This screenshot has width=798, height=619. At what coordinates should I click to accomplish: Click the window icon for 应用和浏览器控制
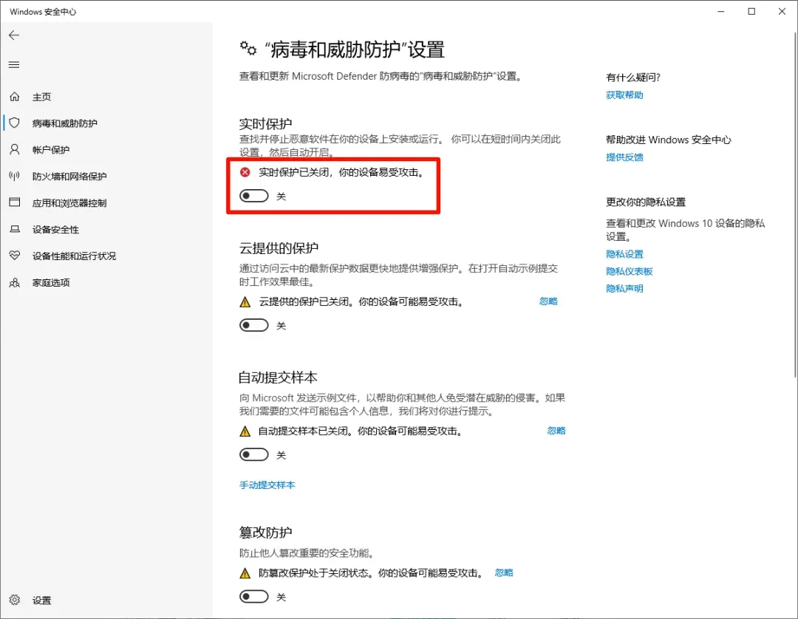(x=15, y=202)
